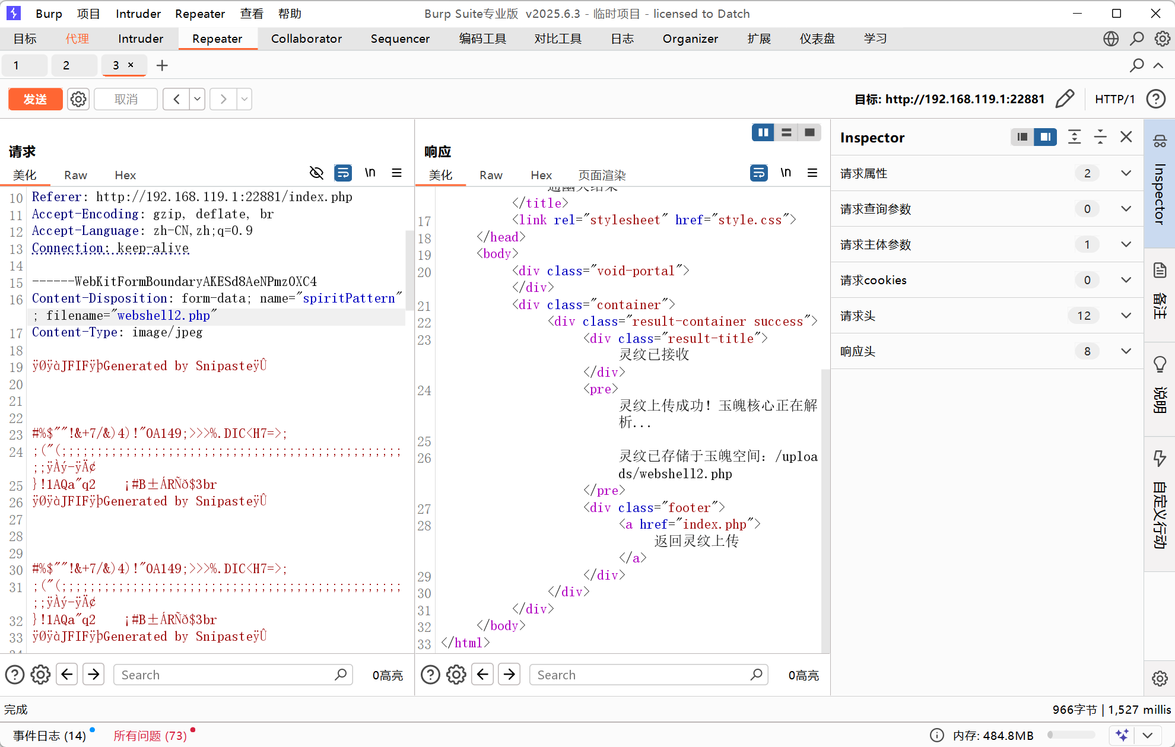The image size is (1175, 747).
Task: Open history back dropdown arrow
Action: pos(197,99)
